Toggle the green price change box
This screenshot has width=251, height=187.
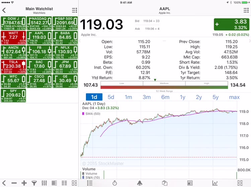coord(231,24)
